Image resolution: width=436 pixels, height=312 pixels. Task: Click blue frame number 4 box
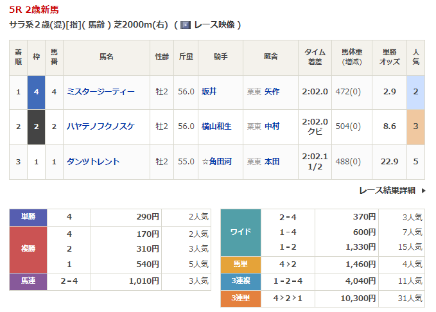point(36,92)
